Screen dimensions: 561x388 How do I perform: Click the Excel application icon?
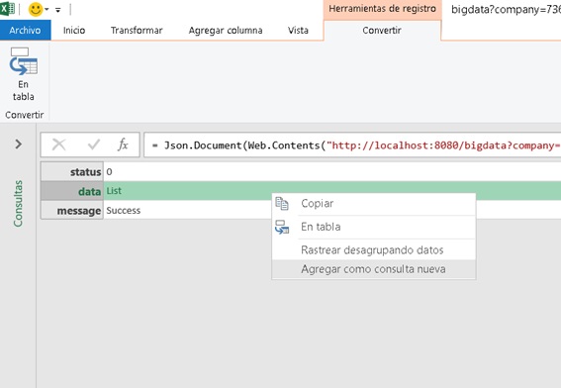[7, 8]
